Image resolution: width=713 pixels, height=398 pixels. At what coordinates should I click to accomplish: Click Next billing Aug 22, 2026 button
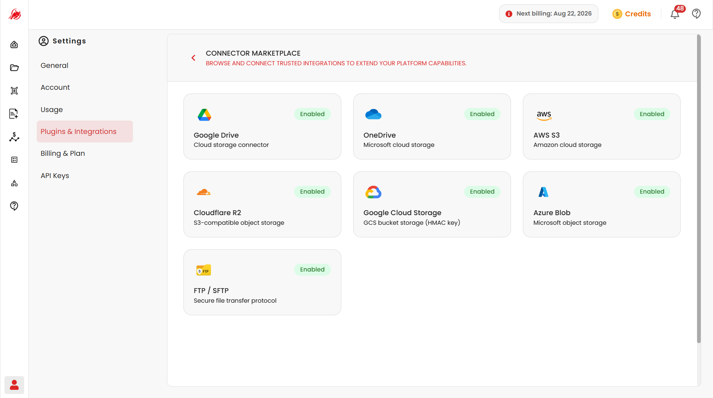click(548, 14)
